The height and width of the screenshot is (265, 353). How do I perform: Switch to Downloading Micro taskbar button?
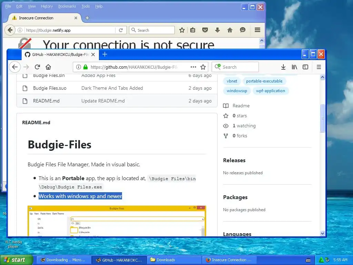coord(64,260)
